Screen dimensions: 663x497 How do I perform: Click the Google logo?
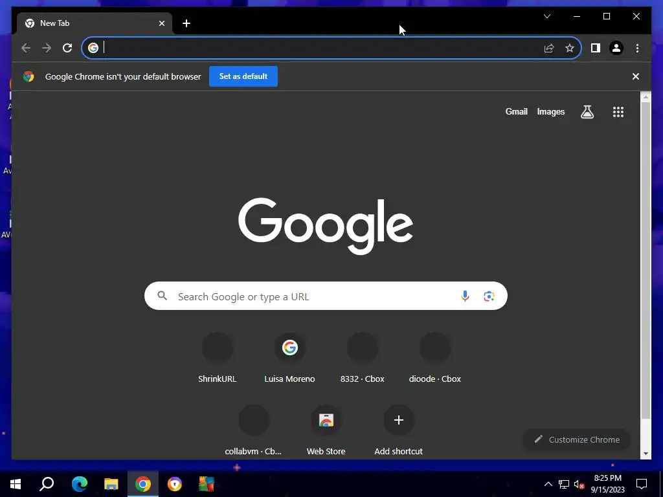point(326,225)
